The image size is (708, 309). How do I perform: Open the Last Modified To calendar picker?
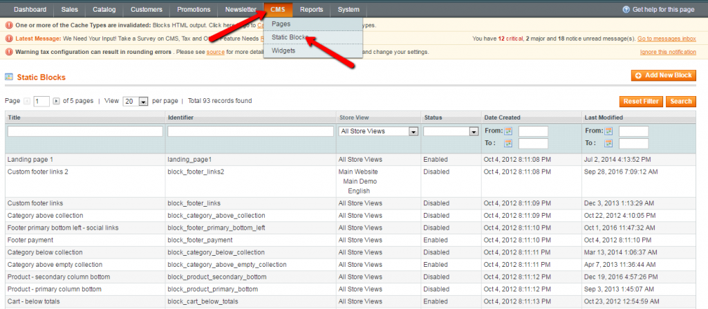[609, 144]
